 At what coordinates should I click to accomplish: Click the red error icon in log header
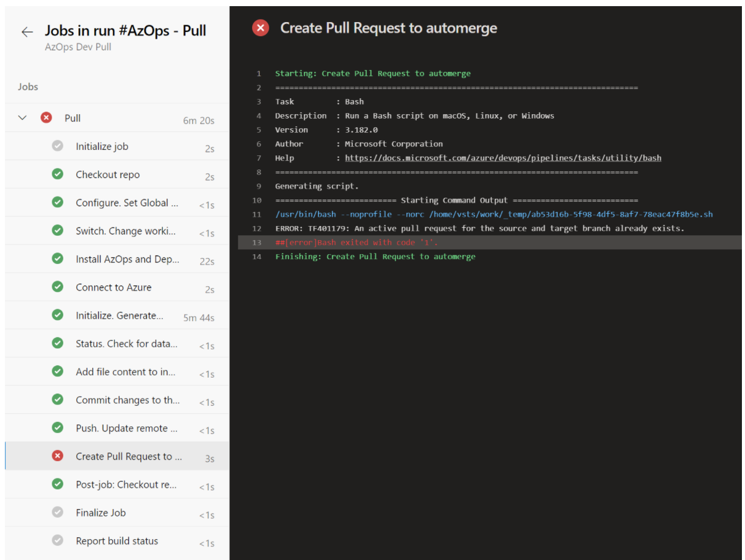(x=261, y=28)
